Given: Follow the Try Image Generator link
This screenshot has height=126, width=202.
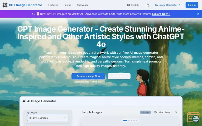Looking at the screenshot, I should pos(167,5).
